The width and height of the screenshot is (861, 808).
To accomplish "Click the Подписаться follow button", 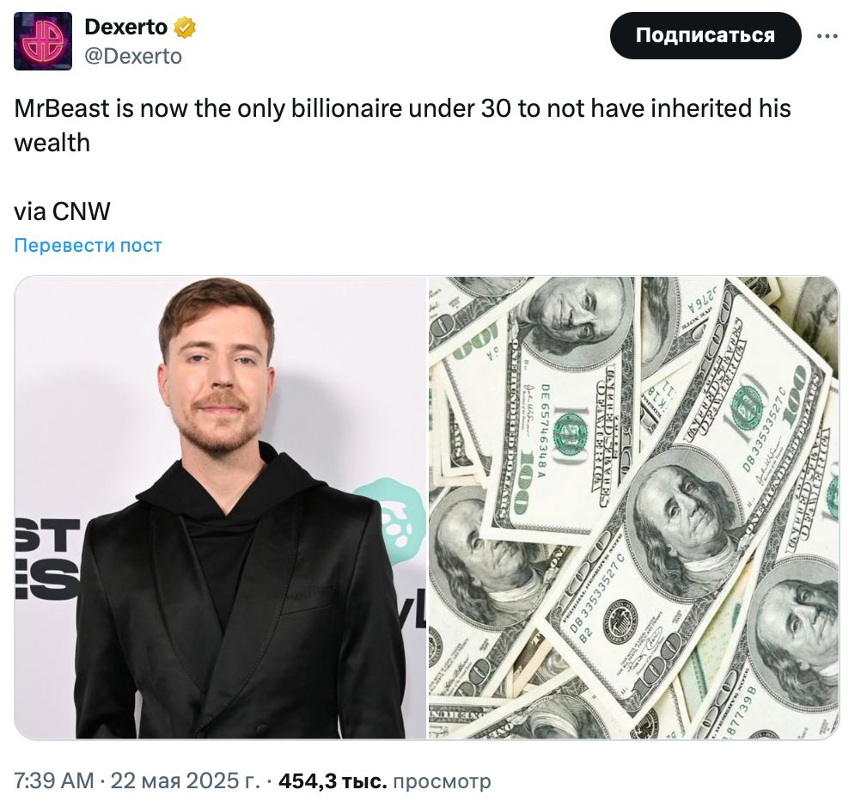I will [x=705, y=35].
